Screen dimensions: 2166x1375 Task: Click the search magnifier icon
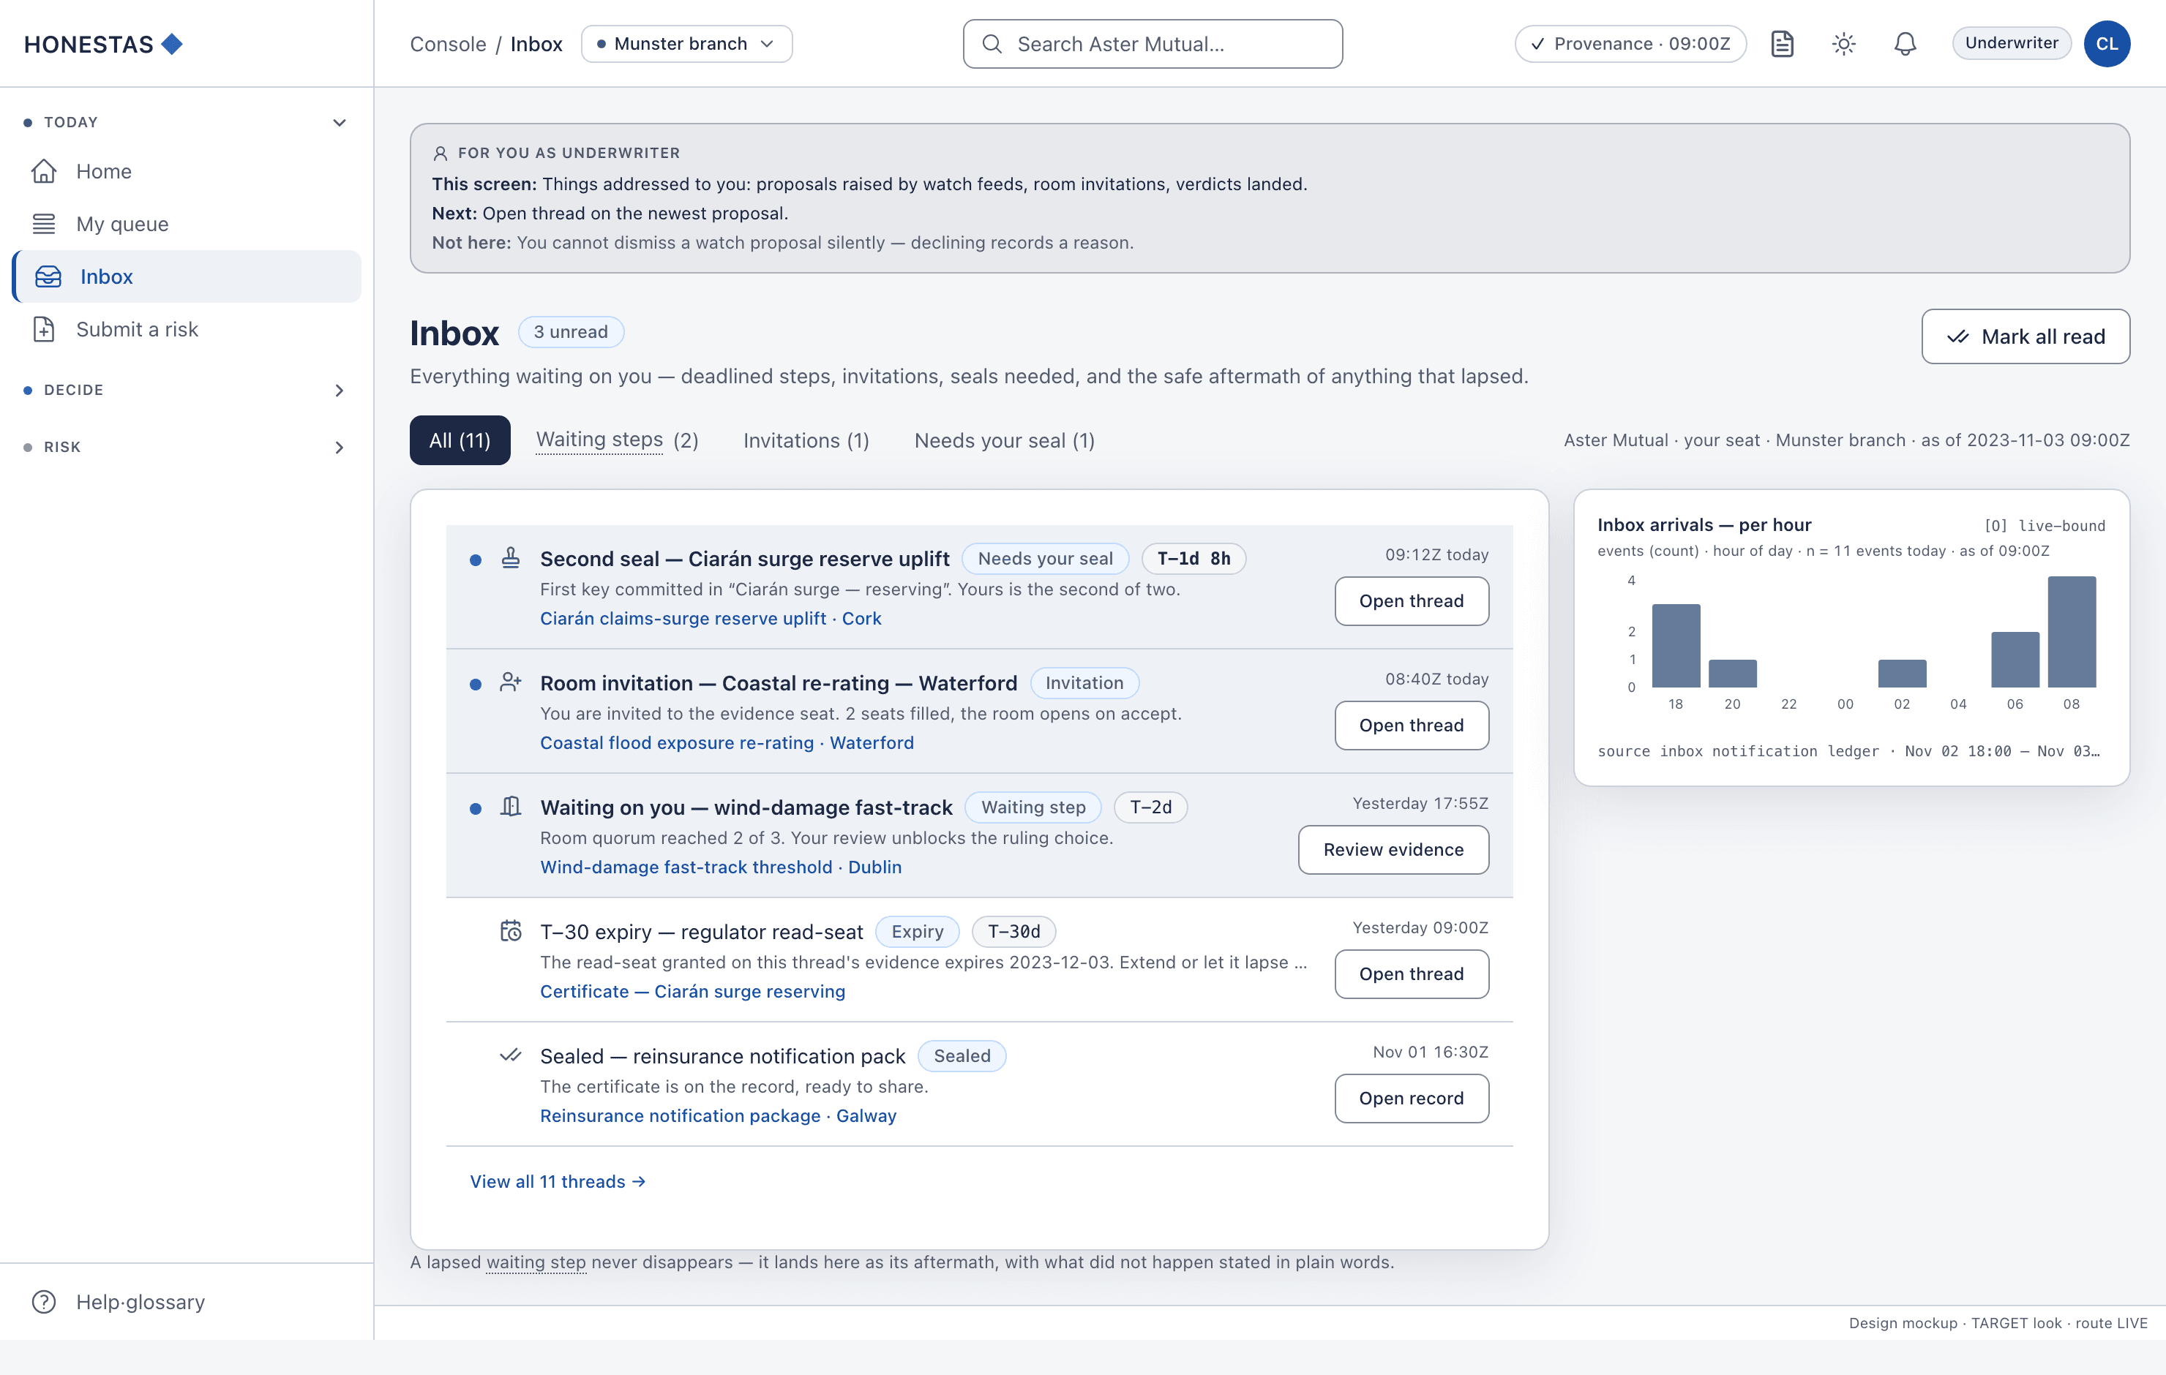tap(992, 44)
